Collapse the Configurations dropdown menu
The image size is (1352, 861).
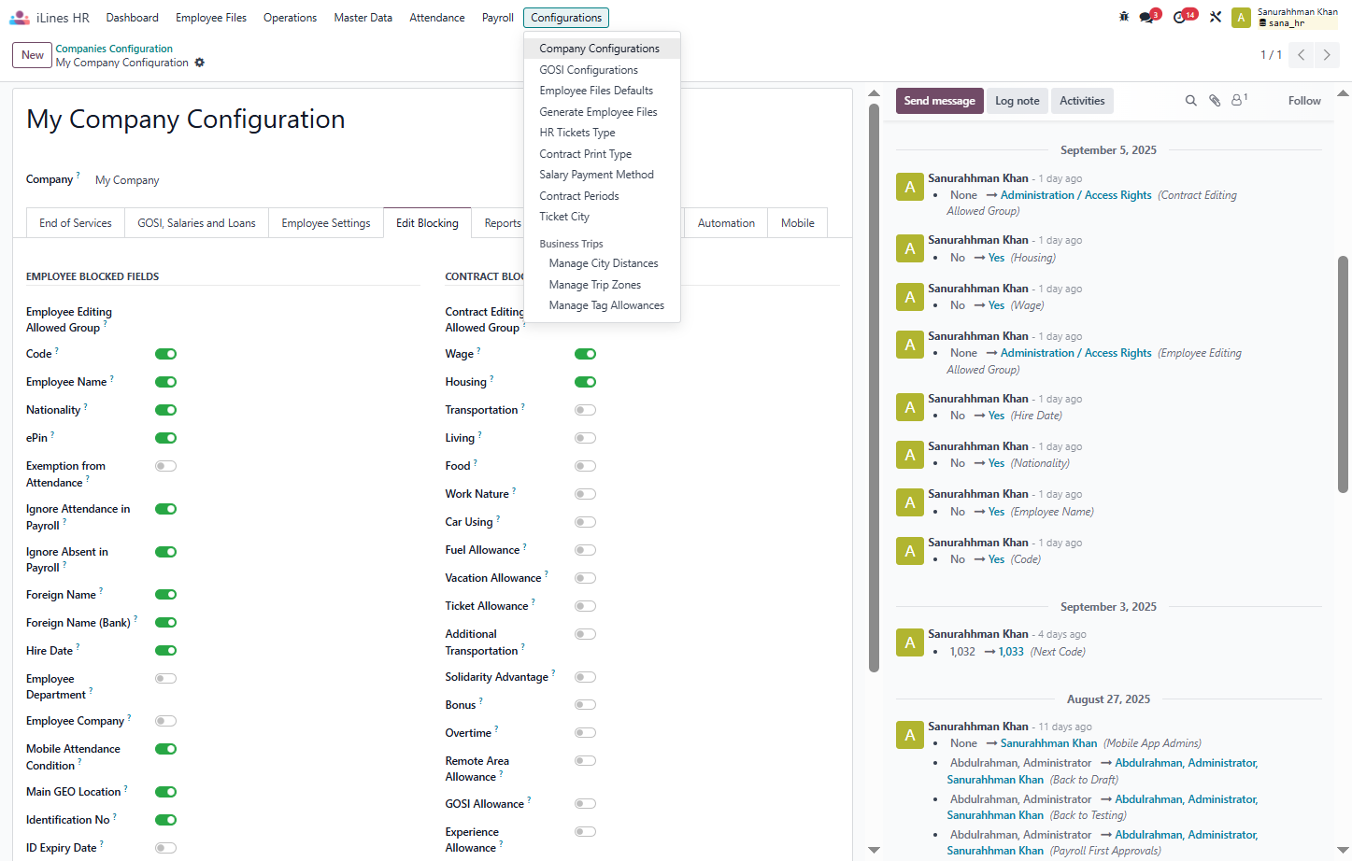(566, 18)
